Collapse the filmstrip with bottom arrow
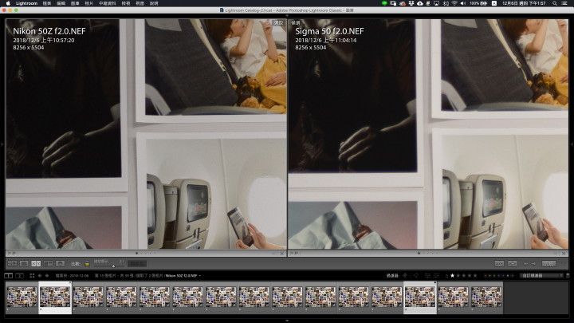Image resolution: width=574 pixels, height=323 pixels. pyautogui.click(x=287, y=321)
